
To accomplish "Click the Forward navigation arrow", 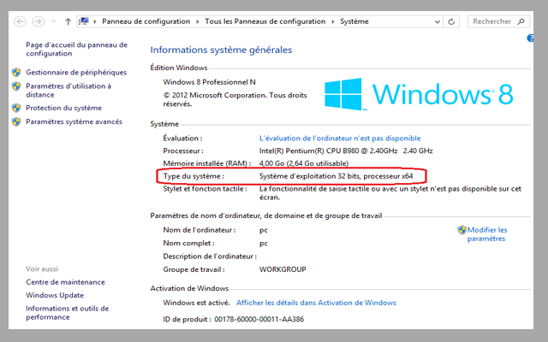I will (39, 21).
